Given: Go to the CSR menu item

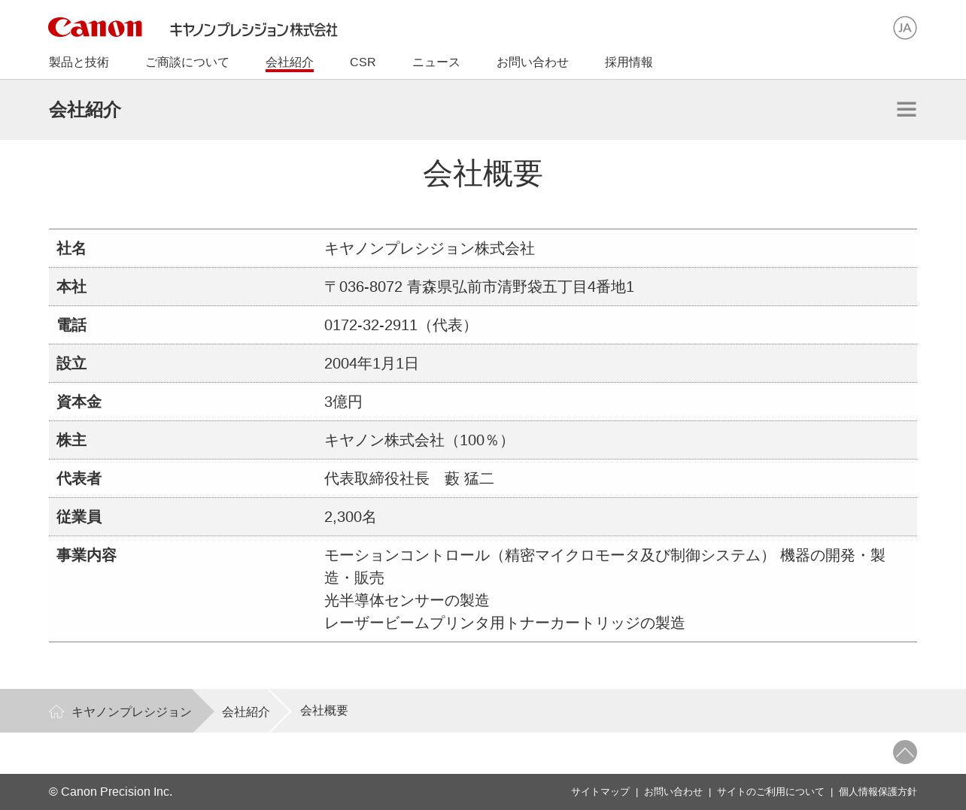Looking at the screenshot, I should pyautogui.click(x=363, y=62).
